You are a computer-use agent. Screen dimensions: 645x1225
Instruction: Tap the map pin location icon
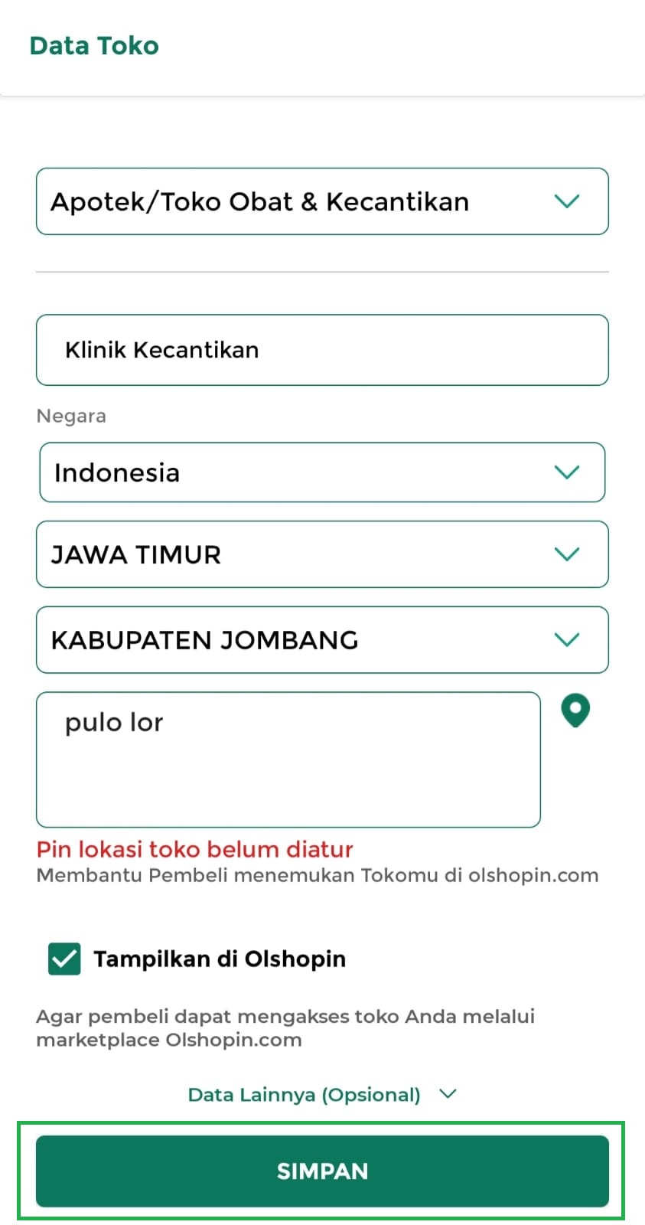point(575,710)
